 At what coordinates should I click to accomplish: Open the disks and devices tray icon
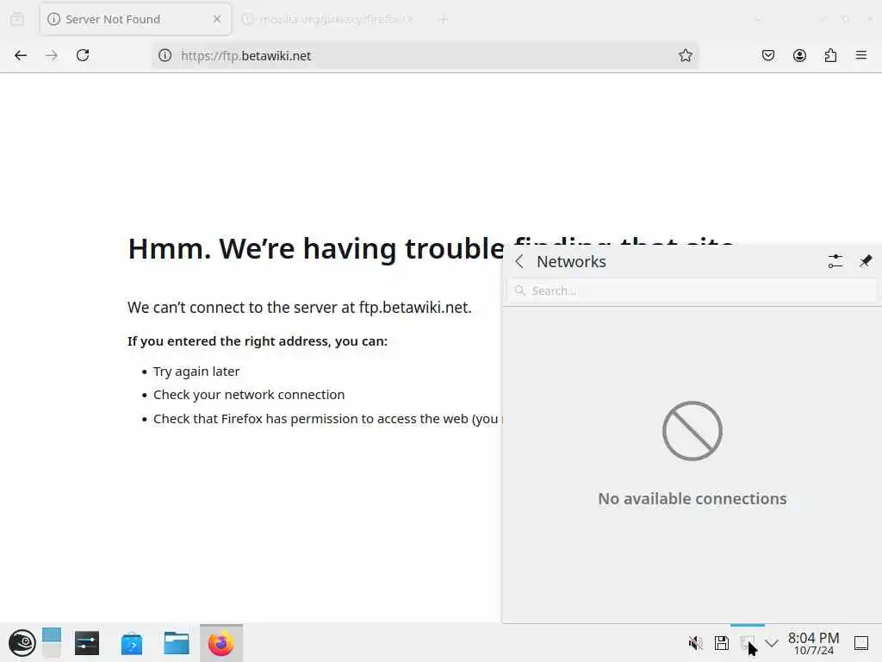pyautogui.click(x=722, y=643)
